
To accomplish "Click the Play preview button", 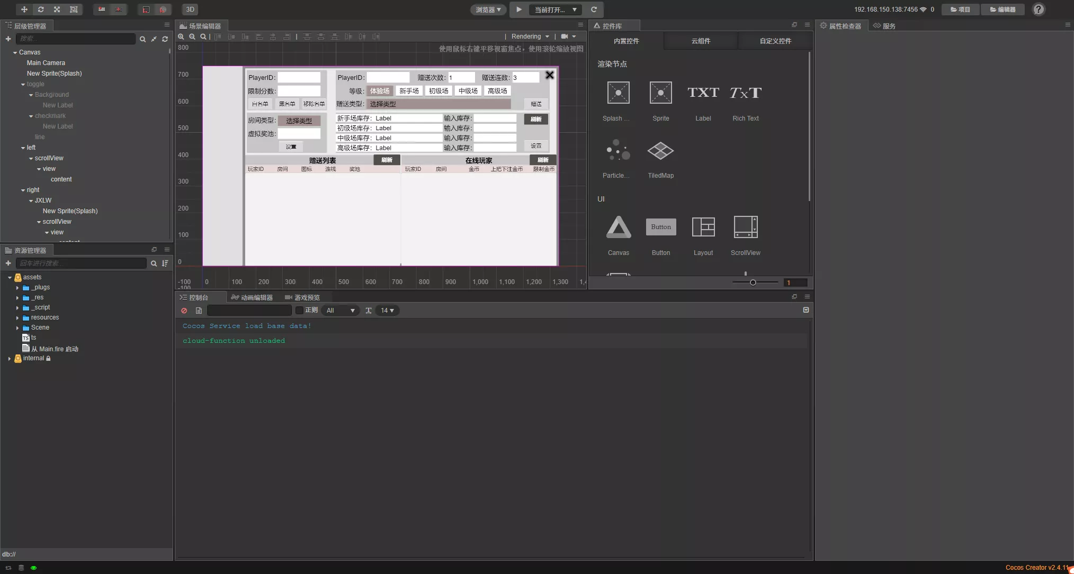I will (519, 10).
